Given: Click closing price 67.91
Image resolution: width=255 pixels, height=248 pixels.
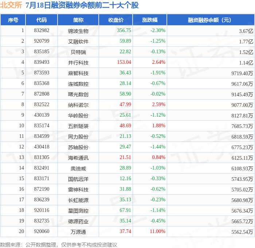Looking at the screenshot, I should tap(125, 210).
